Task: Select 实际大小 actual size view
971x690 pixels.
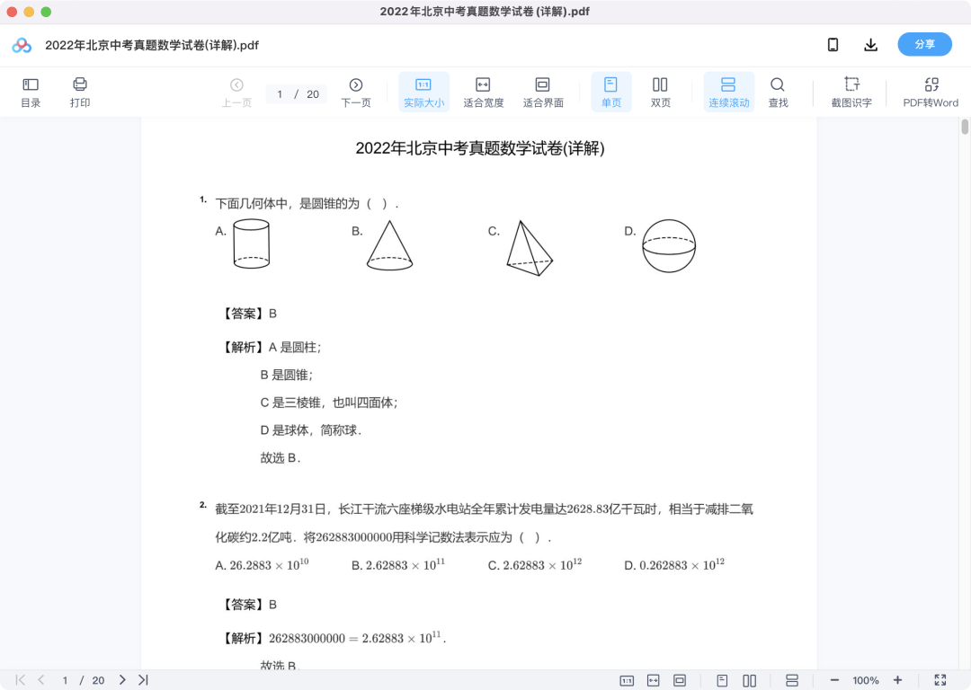Action: pyautogui.click(x=423, y=93)
